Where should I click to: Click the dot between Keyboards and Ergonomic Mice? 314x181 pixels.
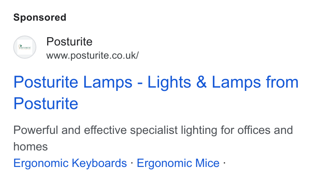[132, 163]
